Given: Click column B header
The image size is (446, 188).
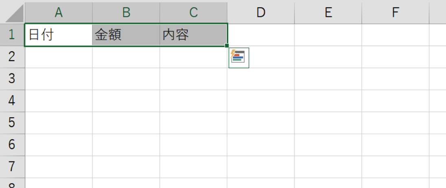Looking at the screenshot, I should 126,13.
